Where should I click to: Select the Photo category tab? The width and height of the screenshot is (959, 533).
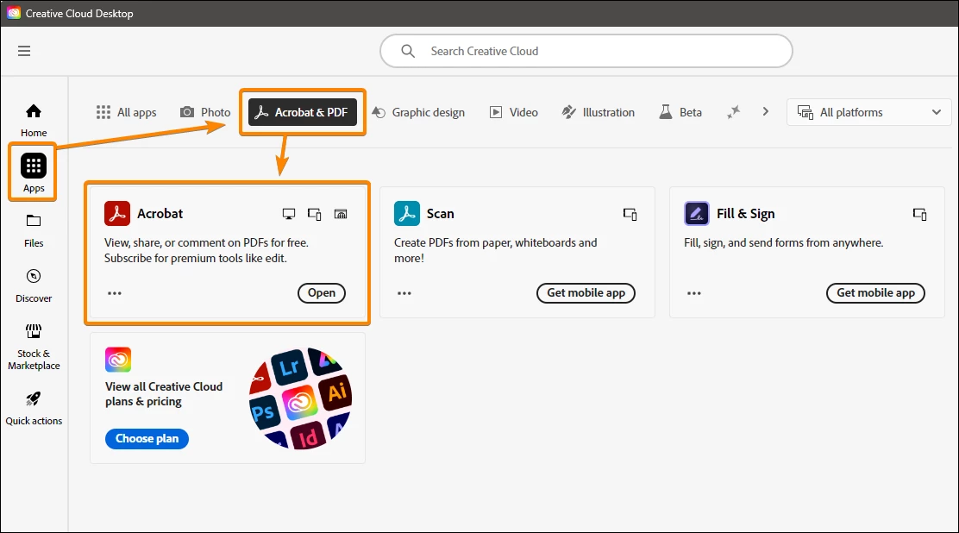coord(205,112)
